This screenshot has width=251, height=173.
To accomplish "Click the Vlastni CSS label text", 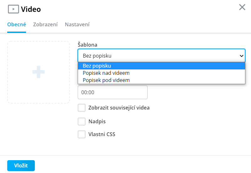I will click(x=102, y=134).
